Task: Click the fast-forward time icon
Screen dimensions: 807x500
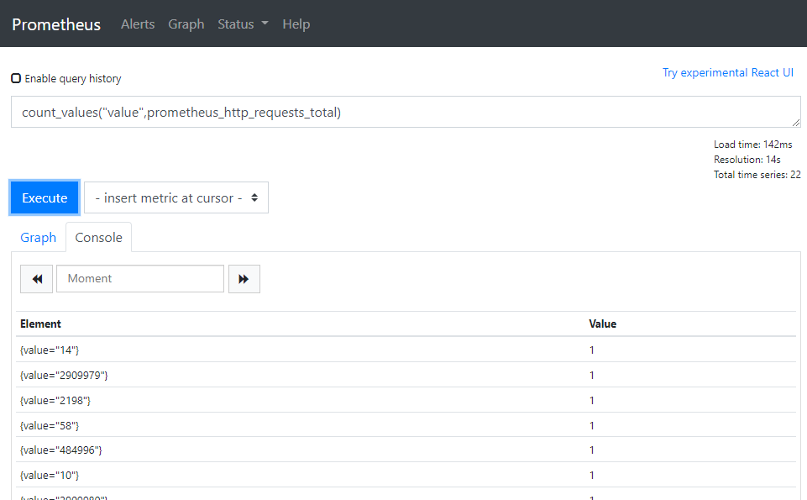Action: [244, 279]
